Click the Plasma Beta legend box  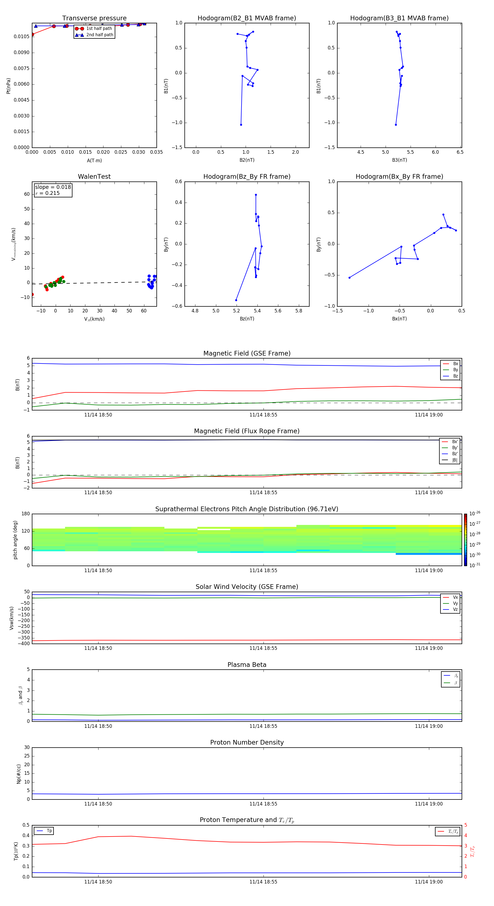coord(450,679)
